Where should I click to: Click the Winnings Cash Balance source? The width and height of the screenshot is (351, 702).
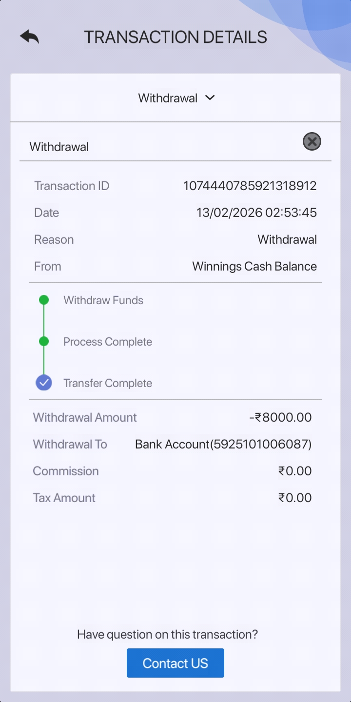coord(254,266)
